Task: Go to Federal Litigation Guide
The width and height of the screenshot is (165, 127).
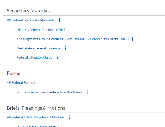Action: [34, 57]
